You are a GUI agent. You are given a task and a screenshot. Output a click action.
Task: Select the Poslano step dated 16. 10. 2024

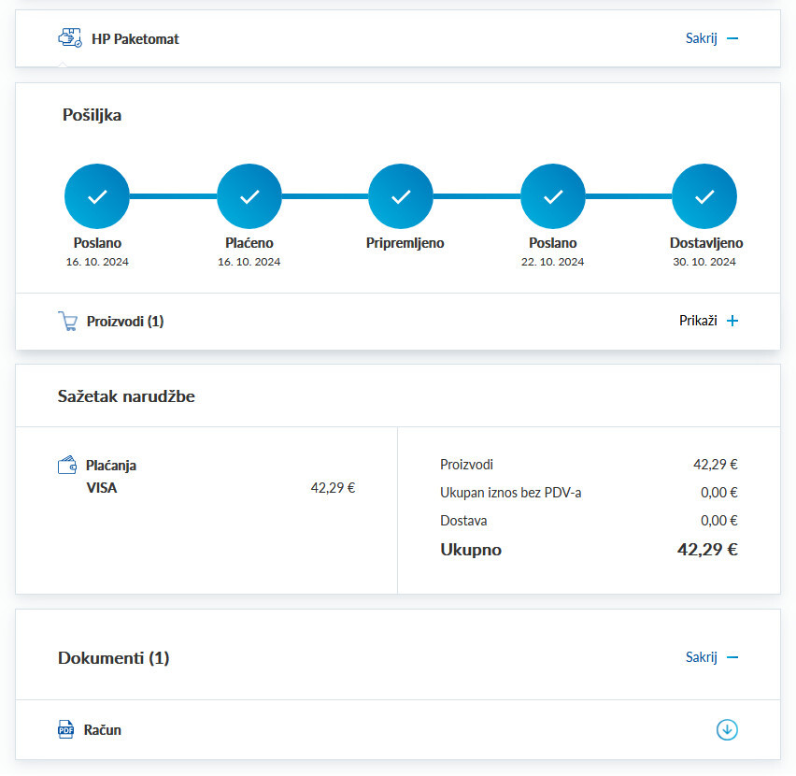point(97,196)
